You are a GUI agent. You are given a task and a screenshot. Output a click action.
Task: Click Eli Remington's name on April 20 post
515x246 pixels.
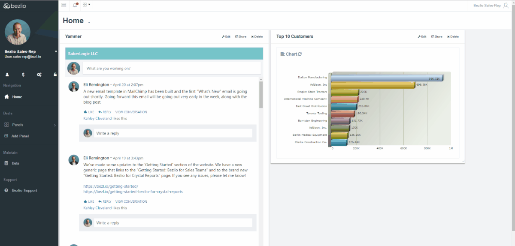[96, 84]
